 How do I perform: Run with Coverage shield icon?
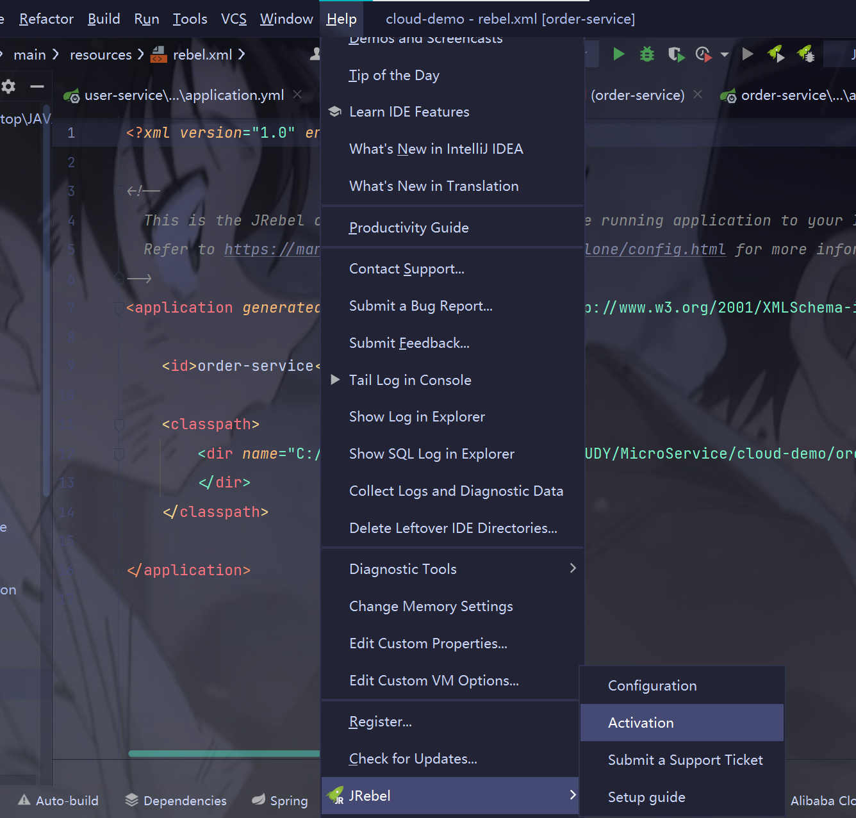pyautogui.click(x=676, y=54)
